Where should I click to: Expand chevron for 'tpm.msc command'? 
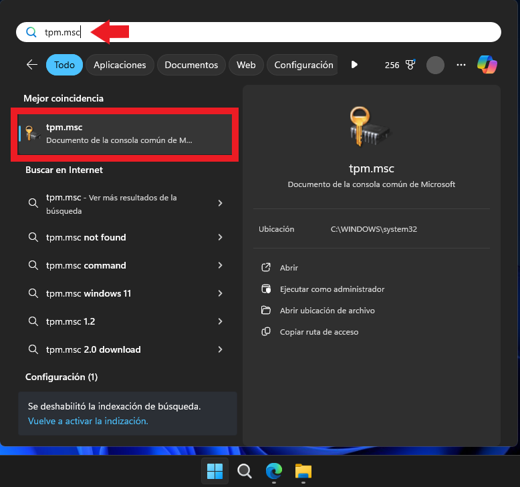(220, 265)
